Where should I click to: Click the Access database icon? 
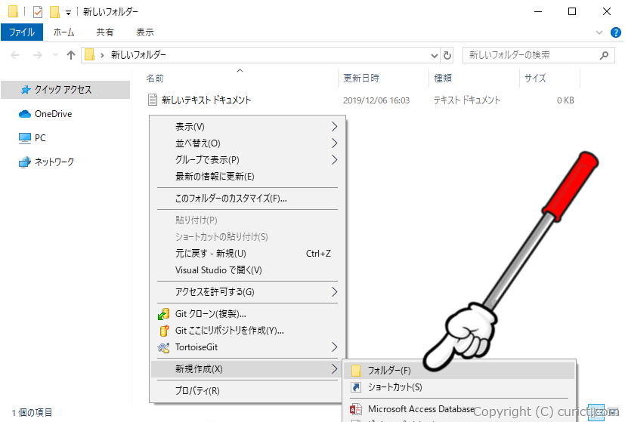tap(355, 409)
